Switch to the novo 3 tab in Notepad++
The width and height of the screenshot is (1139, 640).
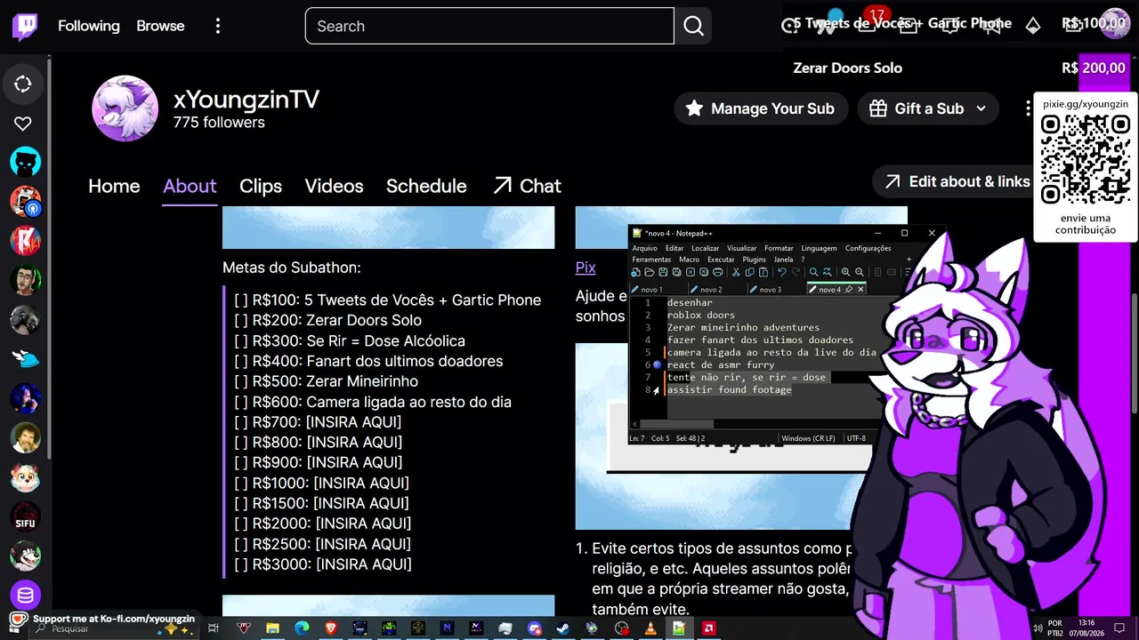pos(777,289)
